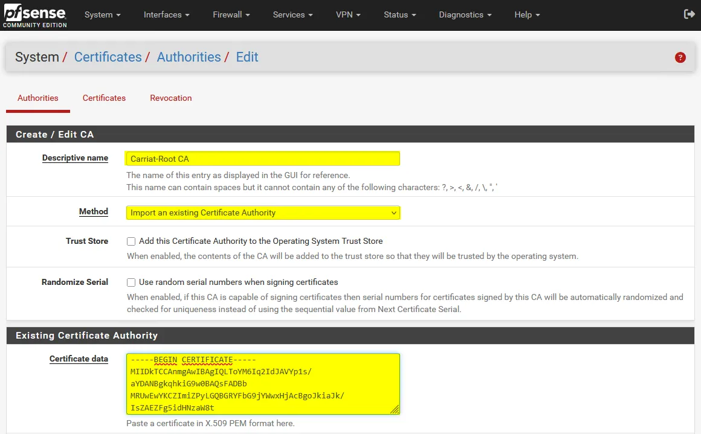Viewport: 701px width, 434px height.
Task: Switch to the Revocation tab
Action: click(171, 98)
